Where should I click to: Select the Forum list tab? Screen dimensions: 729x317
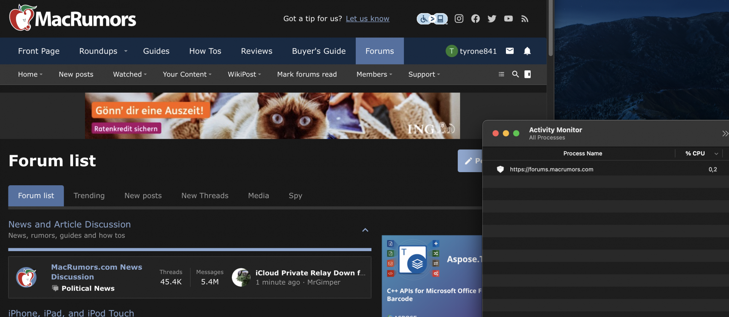coord(36,196)
